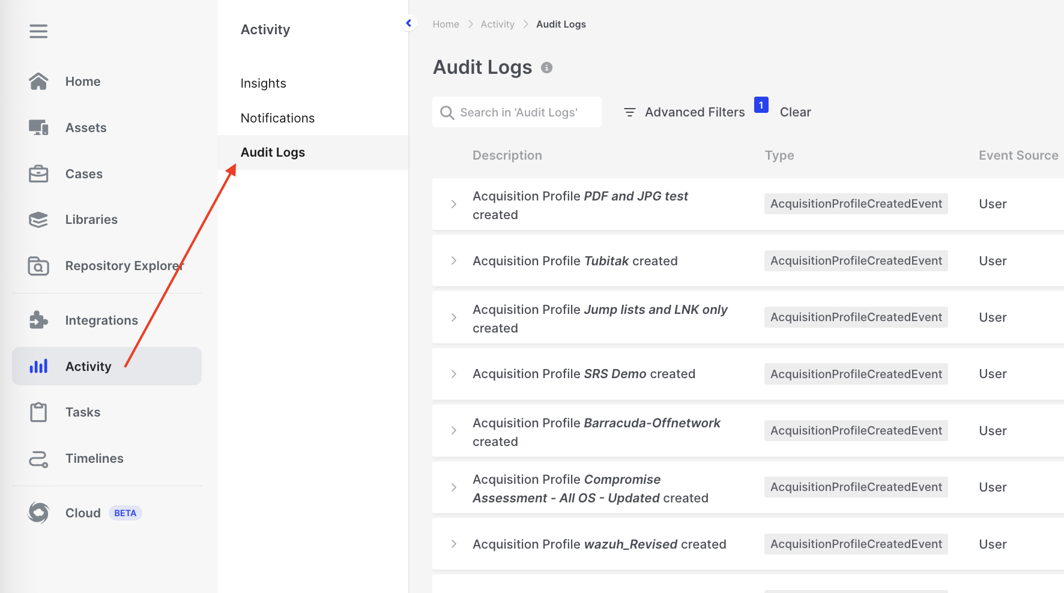Click the Libraries stack icon

click(x=38, y=220)
